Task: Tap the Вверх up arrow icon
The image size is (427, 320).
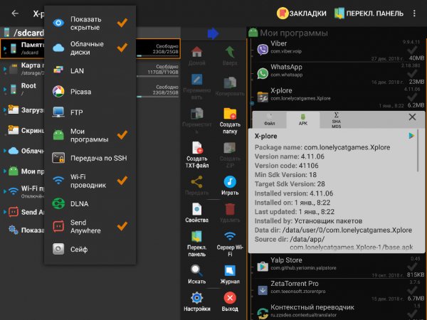Action: point(230,52)
